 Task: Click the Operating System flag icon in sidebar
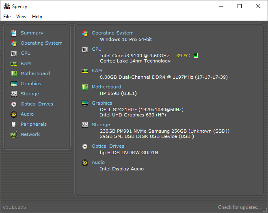click(14, 43)
